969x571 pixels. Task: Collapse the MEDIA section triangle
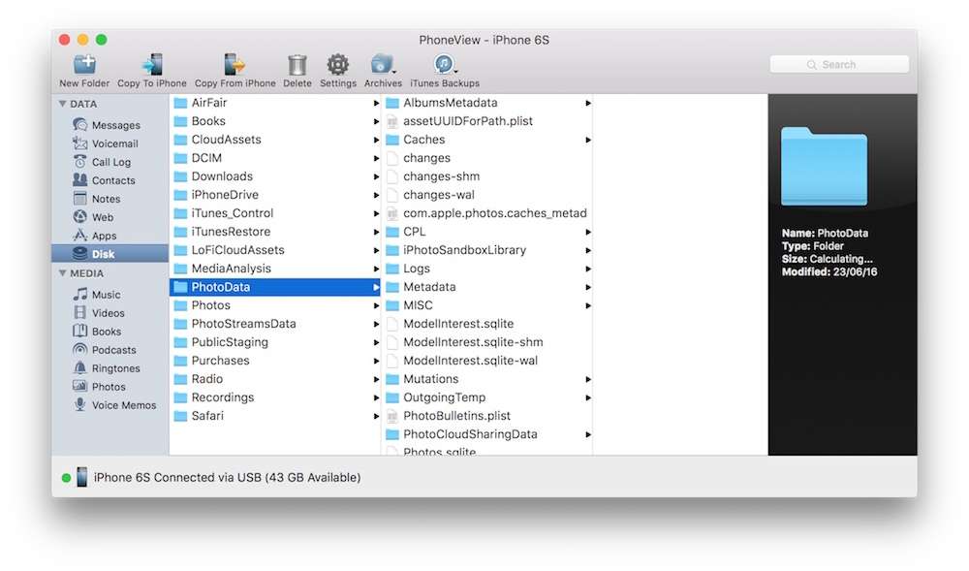(62, 273)
